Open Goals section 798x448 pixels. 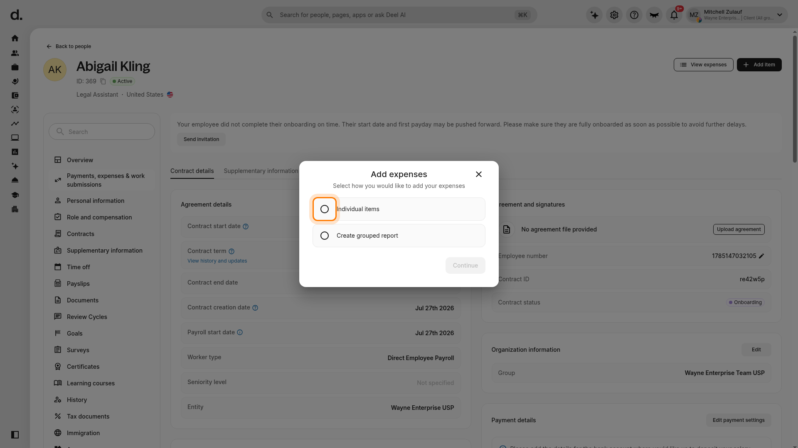(x=102, y=334)
